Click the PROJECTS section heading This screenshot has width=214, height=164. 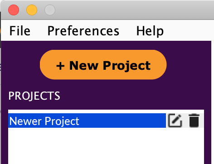34,96
